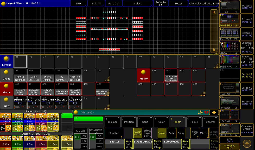Viewport: 255px width, 150px height.
Task: Toggle the Value Layer button
Action: (x=138, y=133)
